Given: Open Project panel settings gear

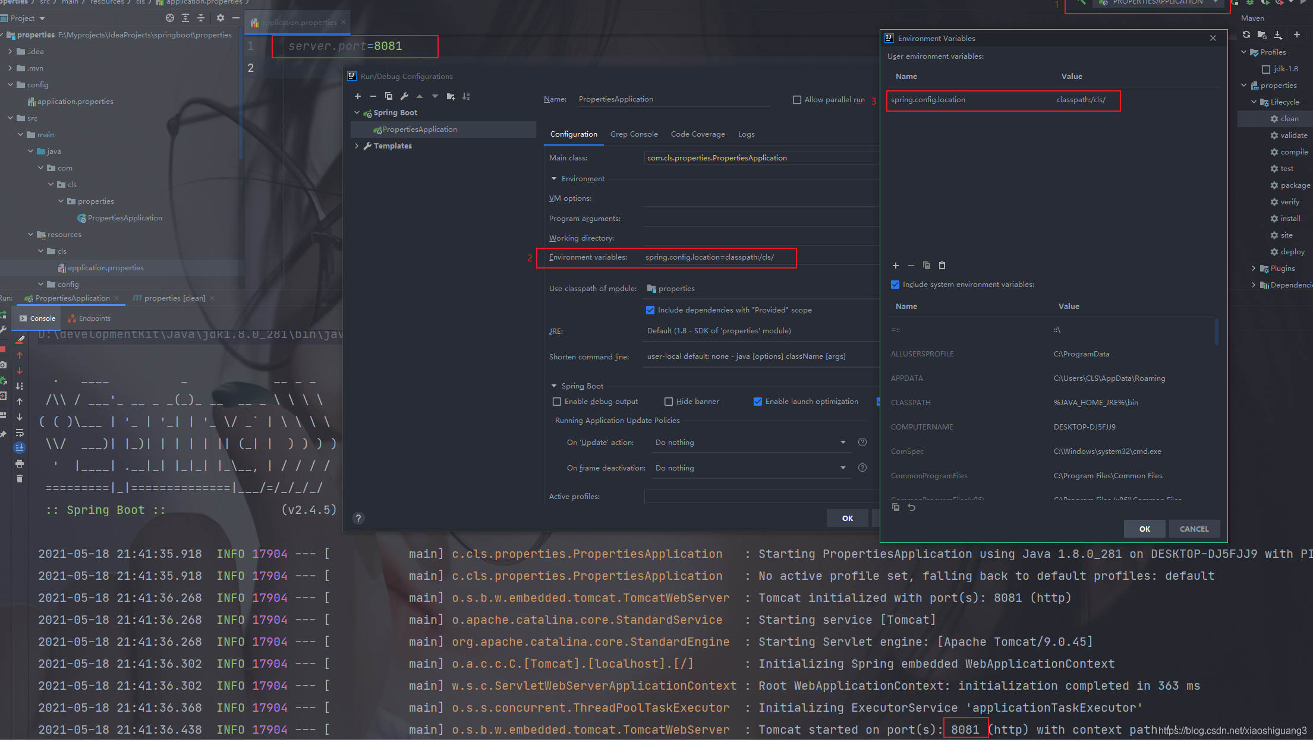Looking at the screenshot, I should (221, 18).
